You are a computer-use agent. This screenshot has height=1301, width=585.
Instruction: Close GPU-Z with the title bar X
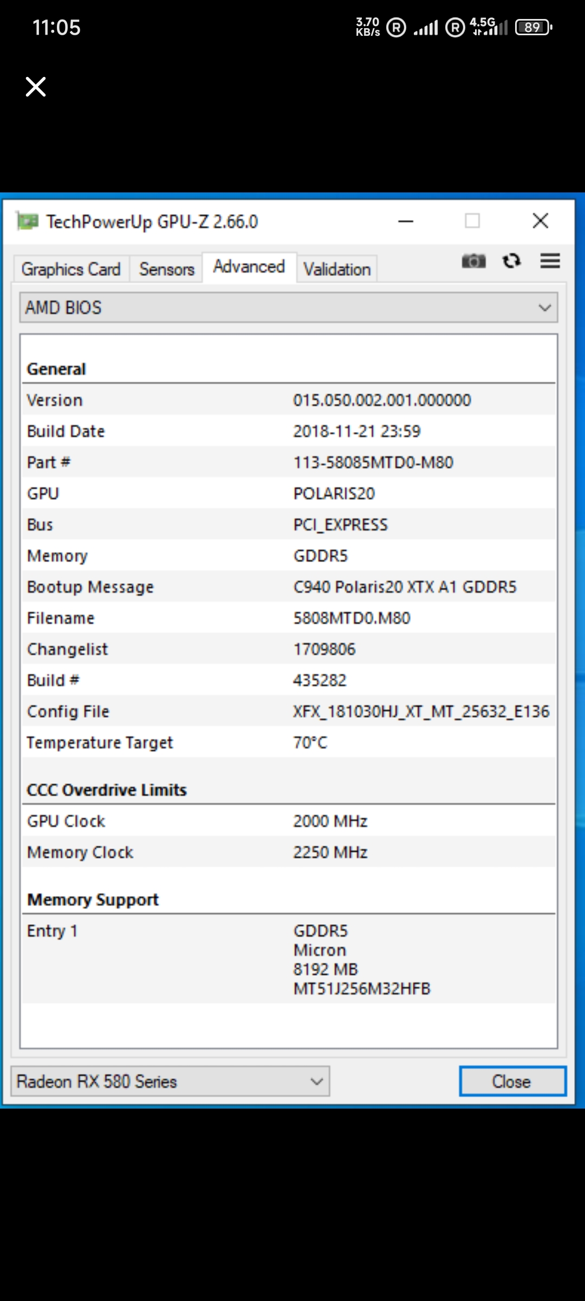(541, 221)
